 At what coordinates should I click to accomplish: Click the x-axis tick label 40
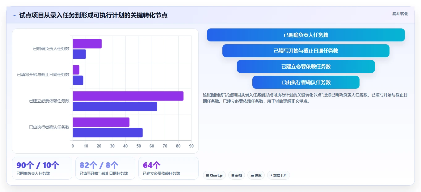click(x=125, y=146)
